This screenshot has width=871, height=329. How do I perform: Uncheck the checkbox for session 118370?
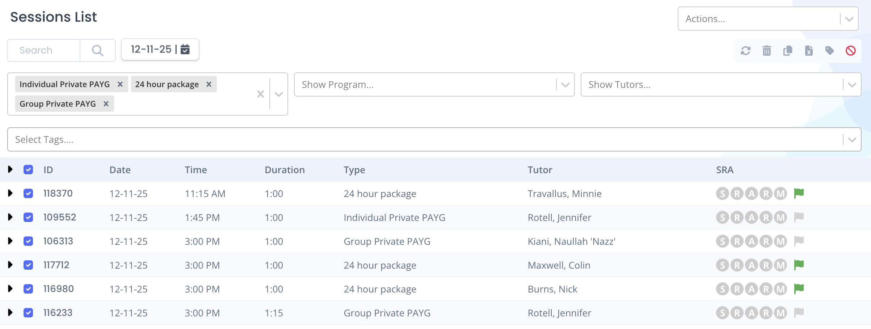pos(28,193)
